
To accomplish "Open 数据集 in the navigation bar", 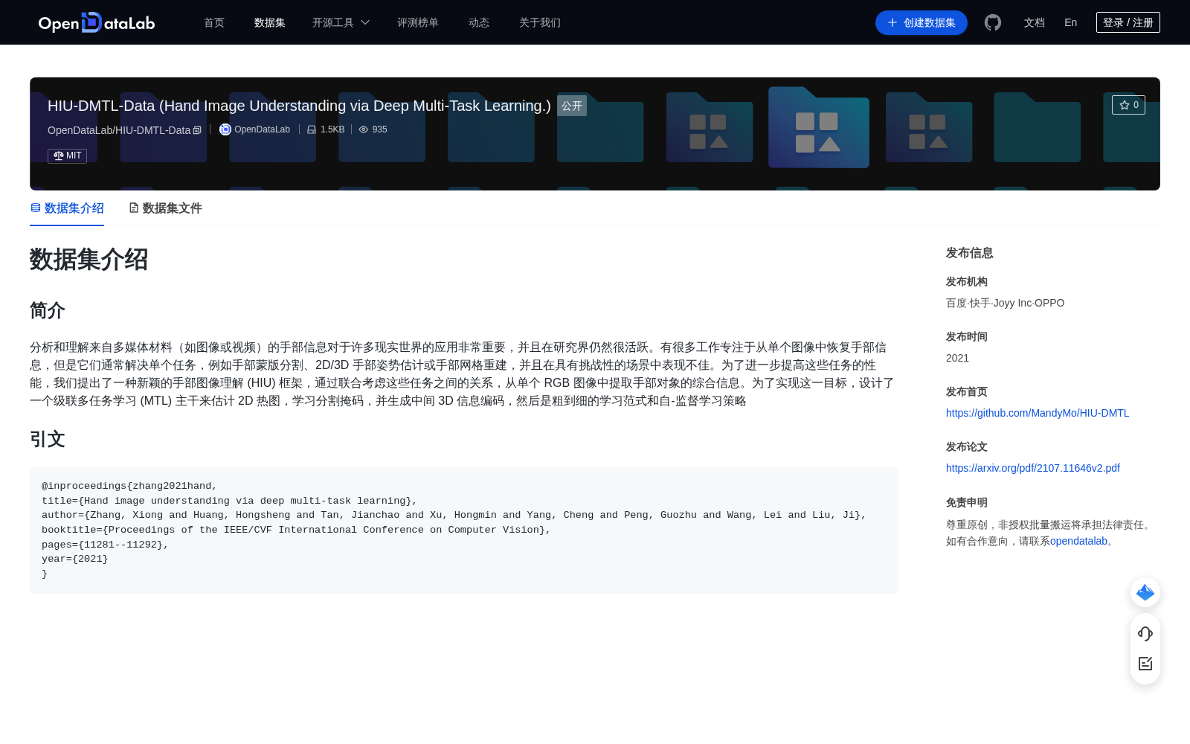I will [x=270, y=22].
